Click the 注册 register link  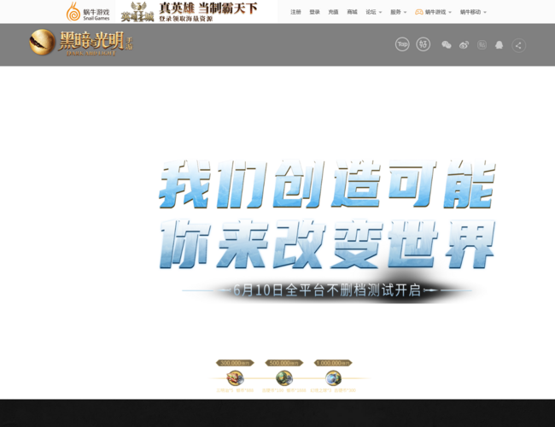[x=295, y=12]
